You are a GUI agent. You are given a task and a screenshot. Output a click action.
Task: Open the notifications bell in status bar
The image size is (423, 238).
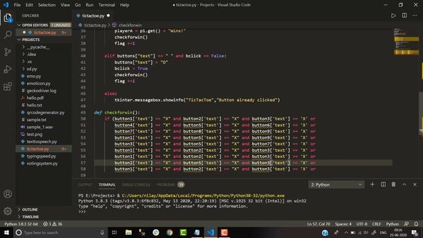tap(416, 224)
